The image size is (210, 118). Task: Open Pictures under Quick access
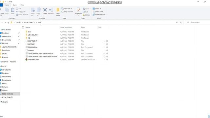pos(5,43)
